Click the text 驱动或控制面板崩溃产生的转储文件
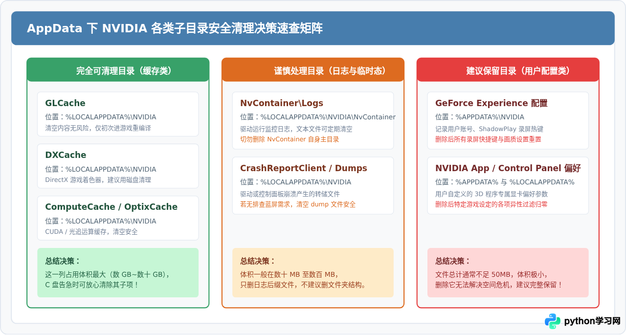Viewport: 626px width, 335px height. [290, 194]
